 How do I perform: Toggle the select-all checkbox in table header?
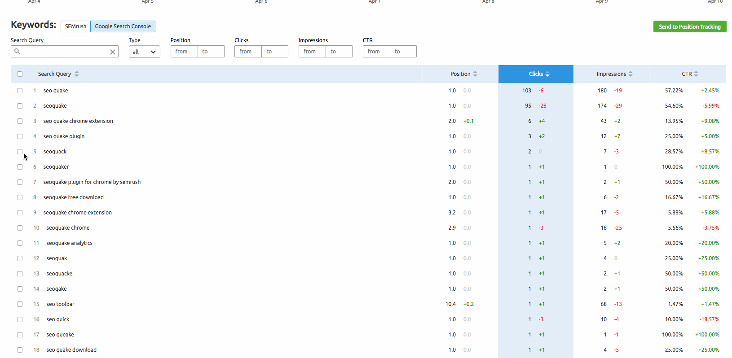(20, 74)
